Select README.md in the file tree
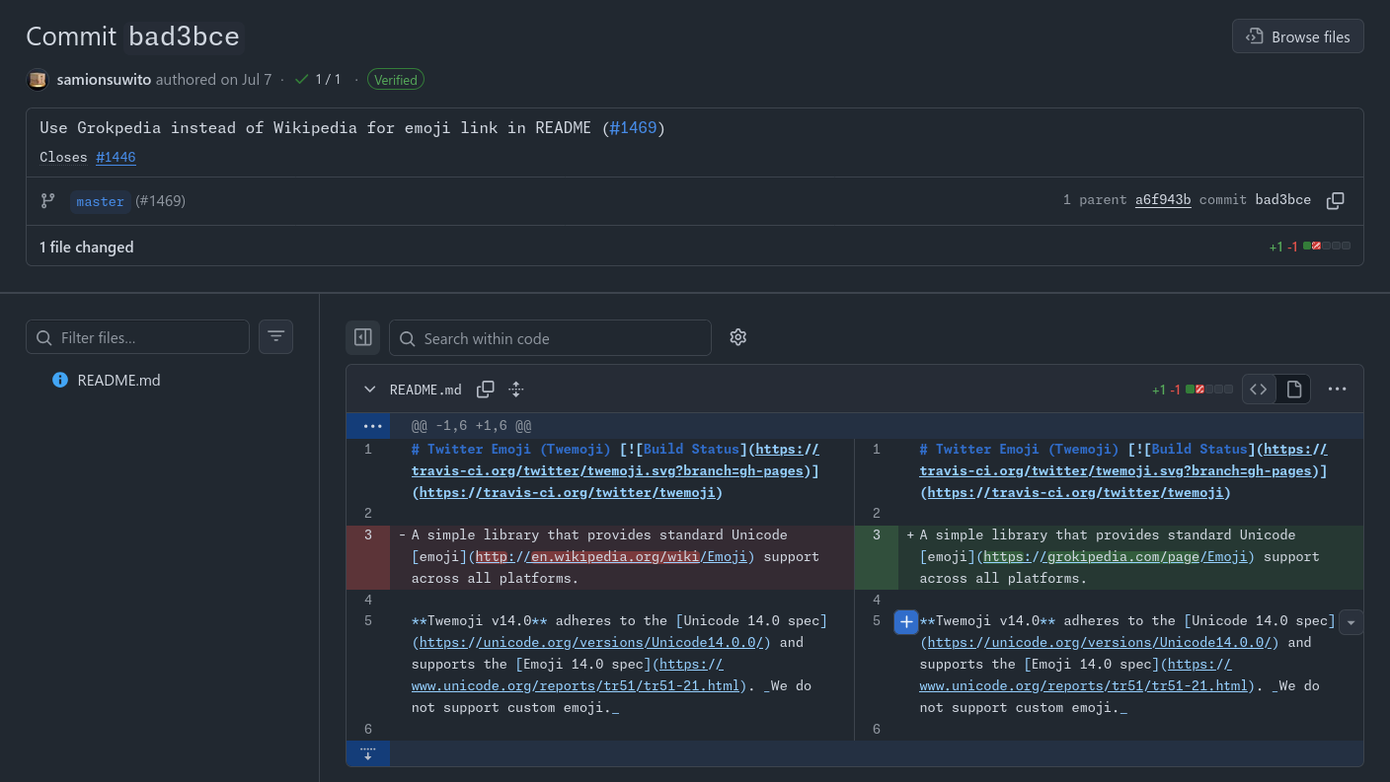This screenshot has height=782, width=1390. 118,380
